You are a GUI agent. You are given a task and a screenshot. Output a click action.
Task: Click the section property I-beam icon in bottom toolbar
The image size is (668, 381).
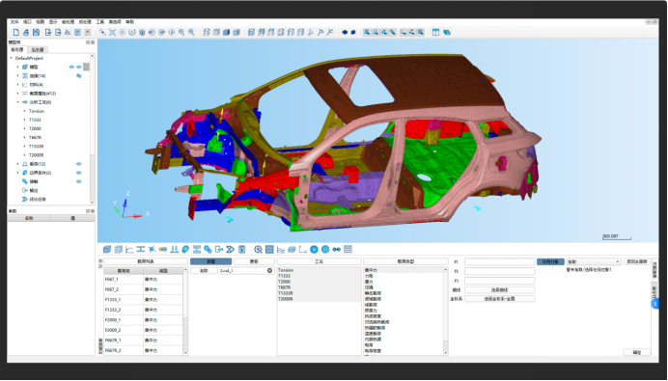coord(141,249)
